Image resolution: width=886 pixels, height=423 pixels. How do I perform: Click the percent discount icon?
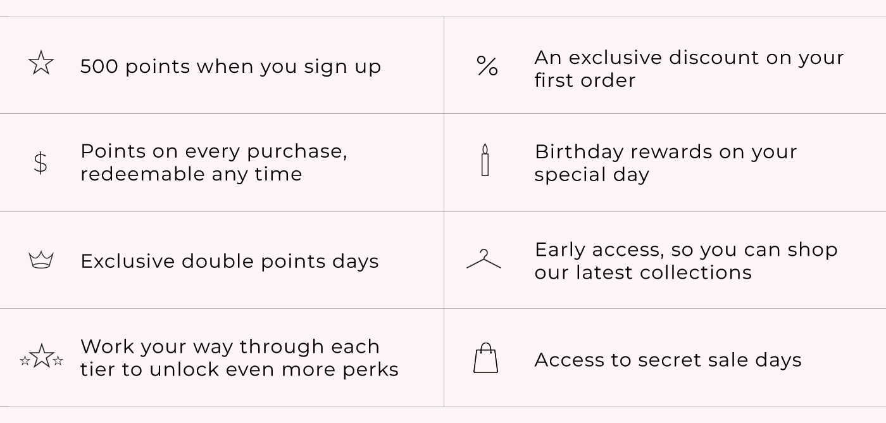pos(487,66)
